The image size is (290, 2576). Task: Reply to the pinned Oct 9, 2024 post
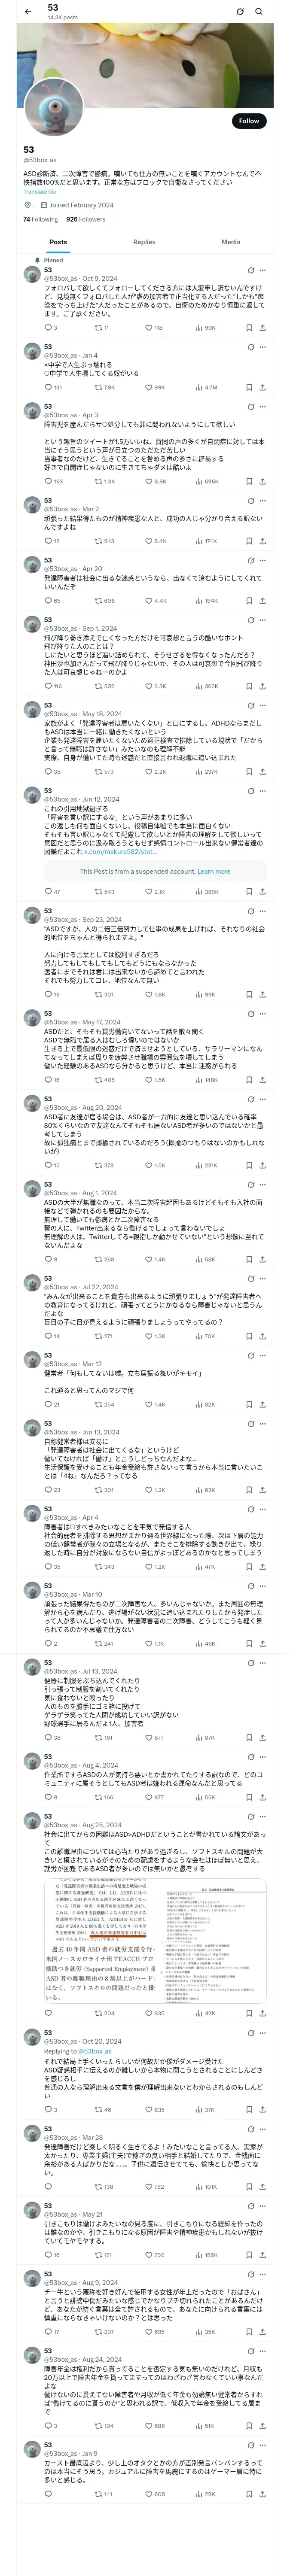pyautogui.click(x=48, y=327)
